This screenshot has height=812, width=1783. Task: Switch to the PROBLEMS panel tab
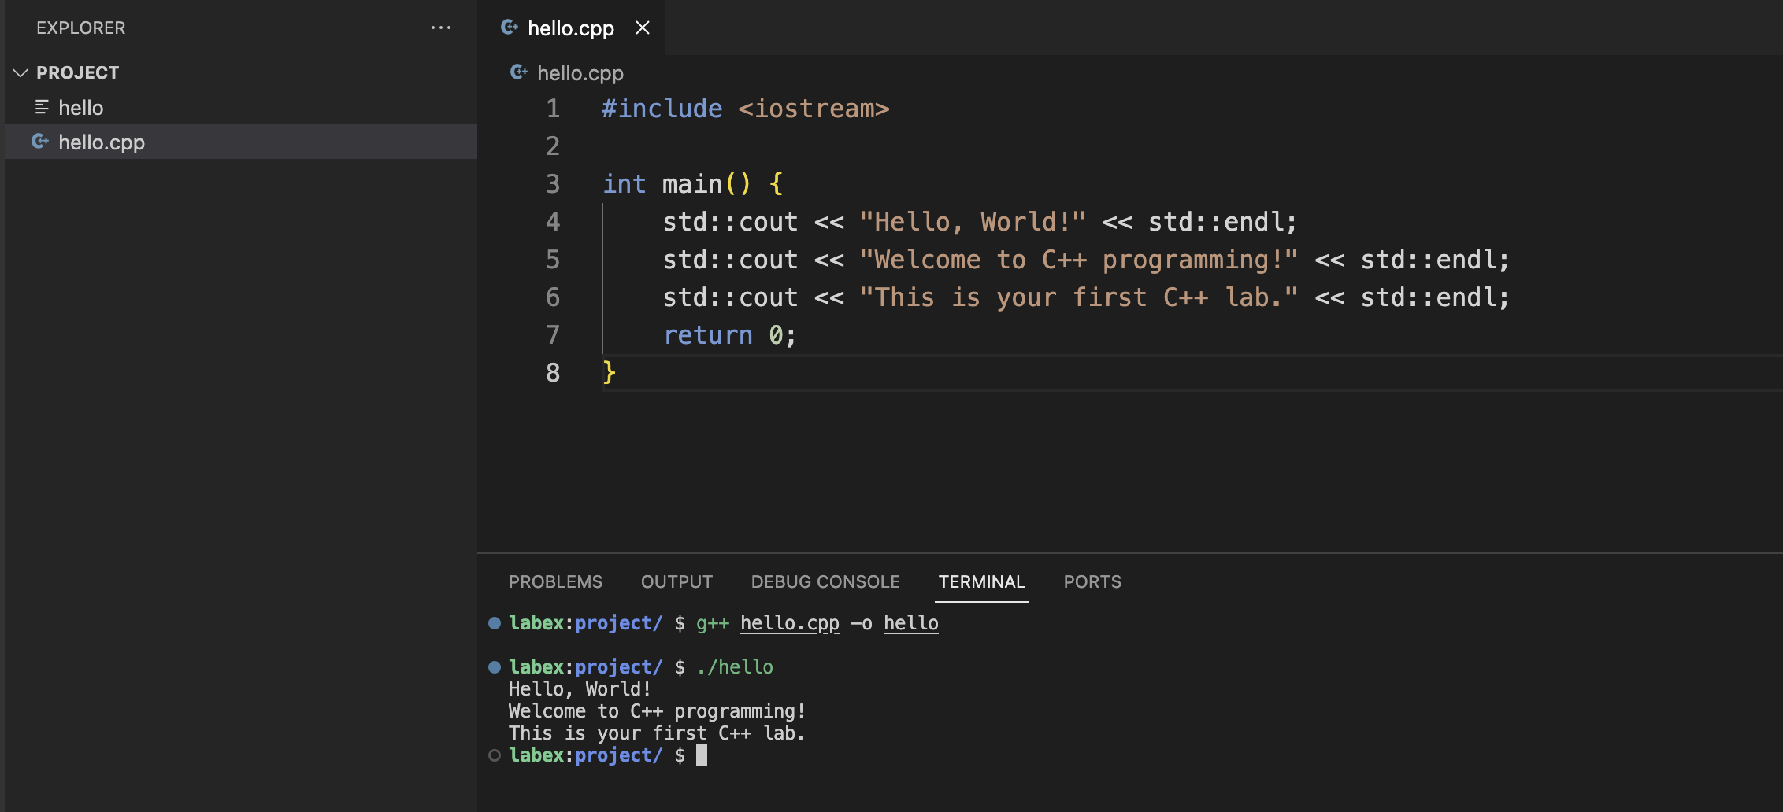(x=555, y=581)
